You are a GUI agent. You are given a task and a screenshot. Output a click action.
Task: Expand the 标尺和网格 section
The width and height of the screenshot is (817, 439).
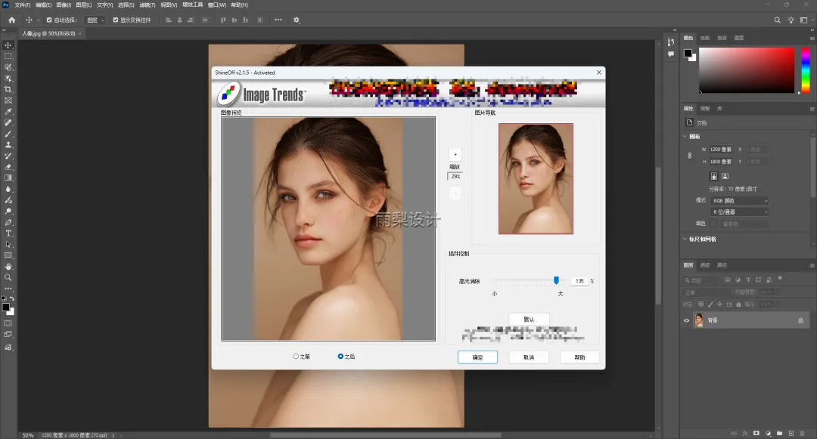(685, 239)
